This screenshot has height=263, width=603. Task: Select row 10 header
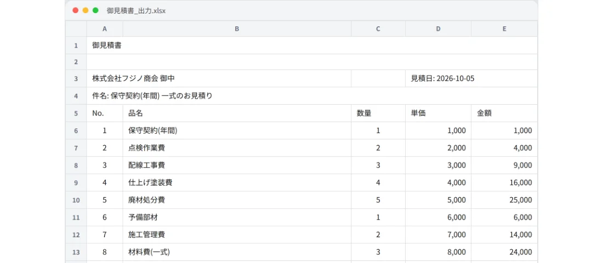(76, 201)
